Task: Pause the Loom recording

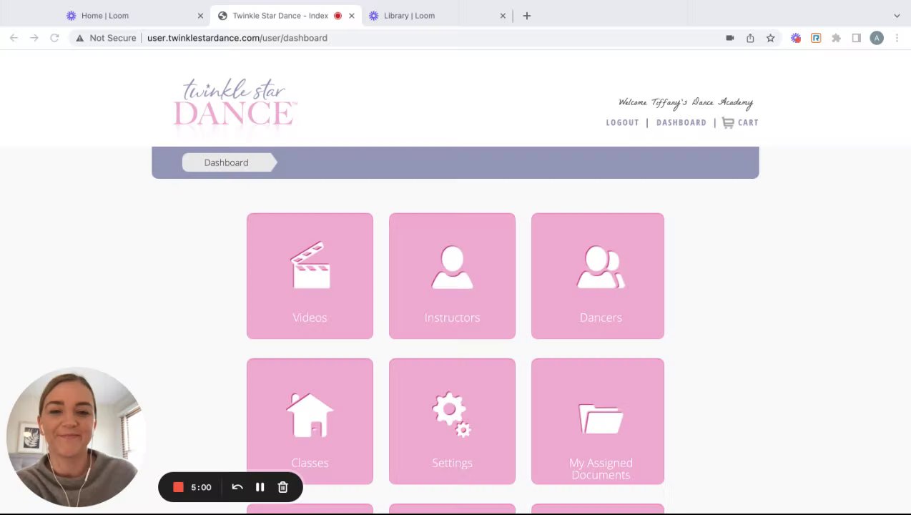Action: tap(260, 487)
